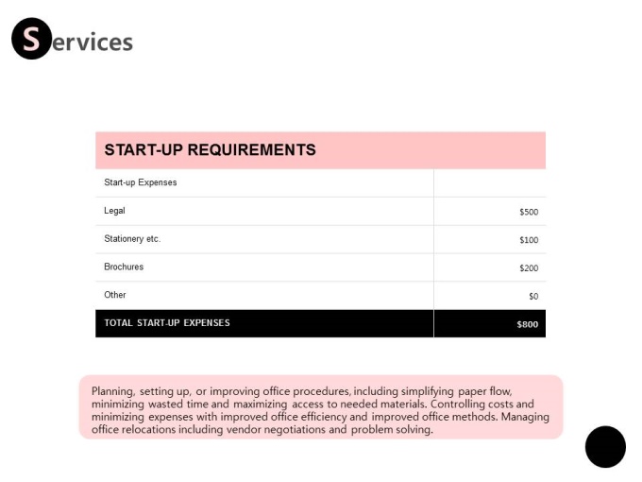Screen dimensions: 642x482
Task: Click the Stationery etc. row label
Action: 132,238
